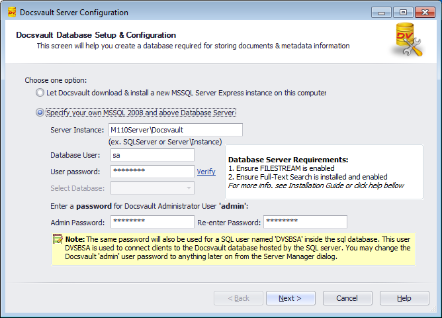Focus the User password field
The image size is (442, 318).
tap(152, 172)
